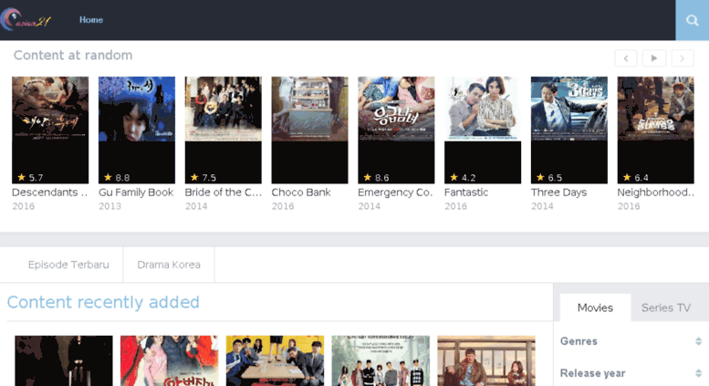Open Gu Family Book poster
The height and width of the screenshot is (386, 709).
[x=137, y=130]
